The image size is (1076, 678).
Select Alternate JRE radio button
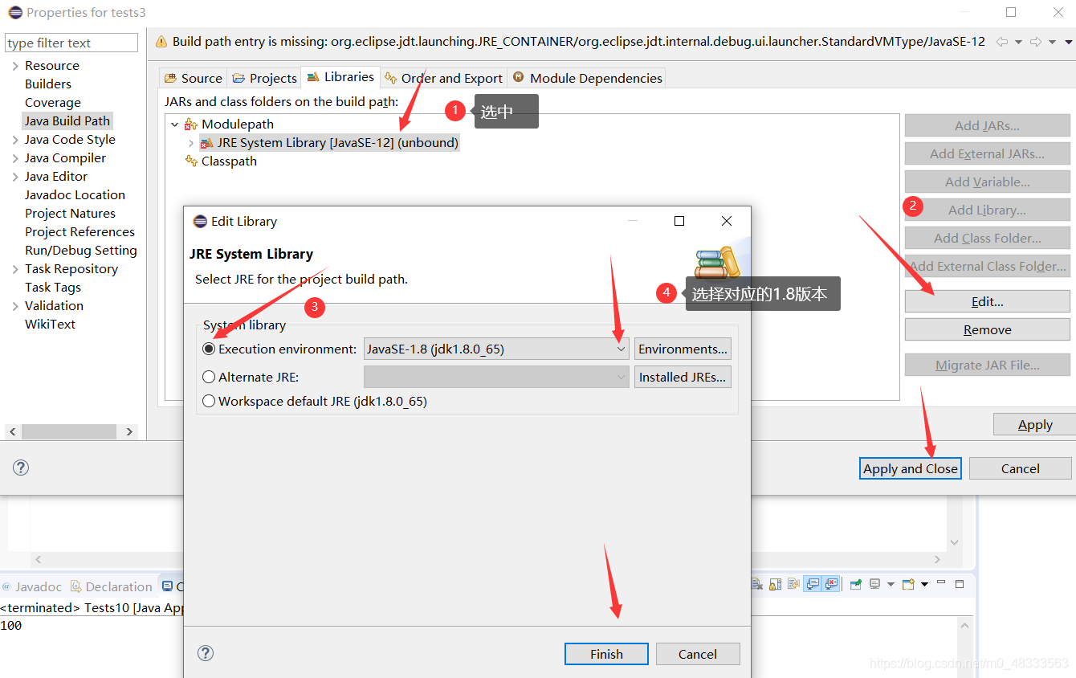click(209, 377)
